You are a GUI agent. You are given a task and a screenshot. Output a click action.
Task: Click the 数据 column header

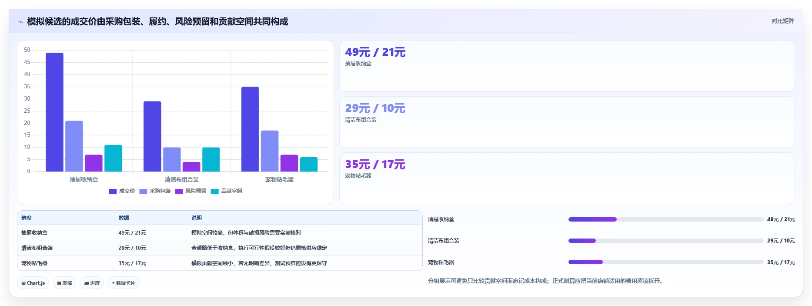pos(124,218)
